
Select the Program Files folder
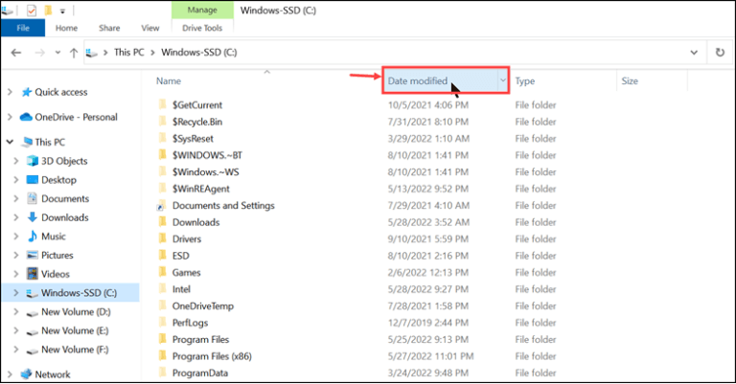click(199, 339)
